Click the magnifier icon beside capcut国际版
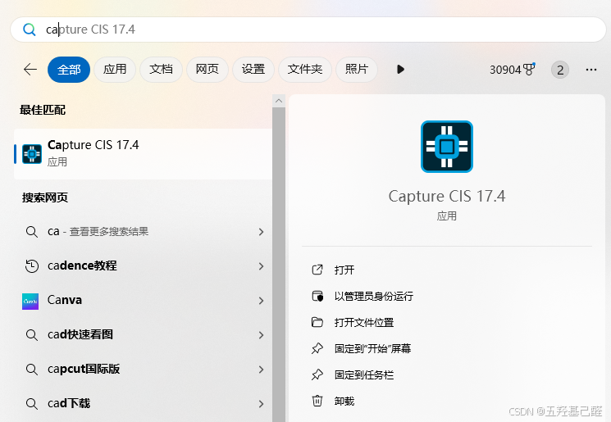Screen dimensions: 611x422 point(31,370)
